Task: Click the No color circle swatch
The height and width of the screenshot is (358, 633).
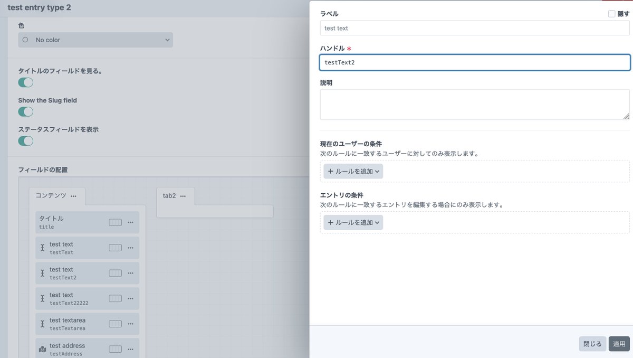Action: pos(25,40)
